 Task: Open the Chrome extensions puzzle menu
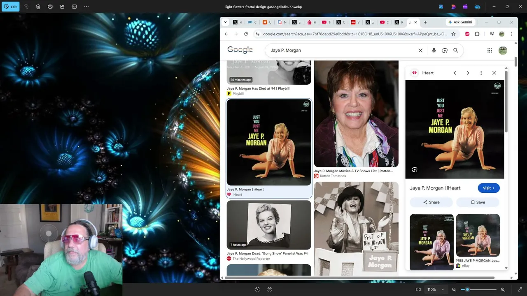click(x=477, y=34)
